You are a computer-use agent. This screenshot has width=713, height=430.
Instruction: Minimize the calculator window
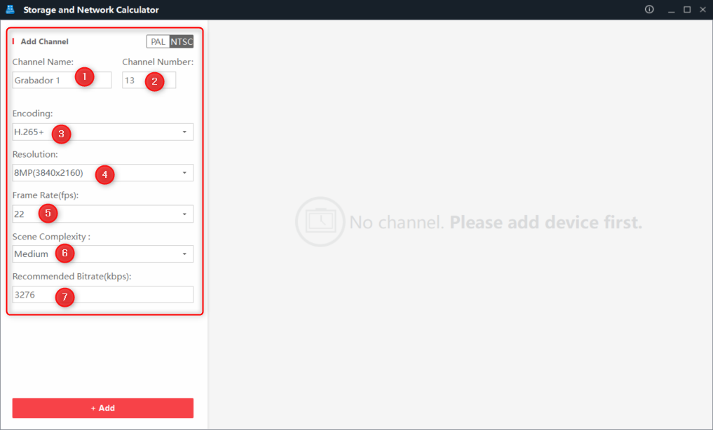click(671, 10)
